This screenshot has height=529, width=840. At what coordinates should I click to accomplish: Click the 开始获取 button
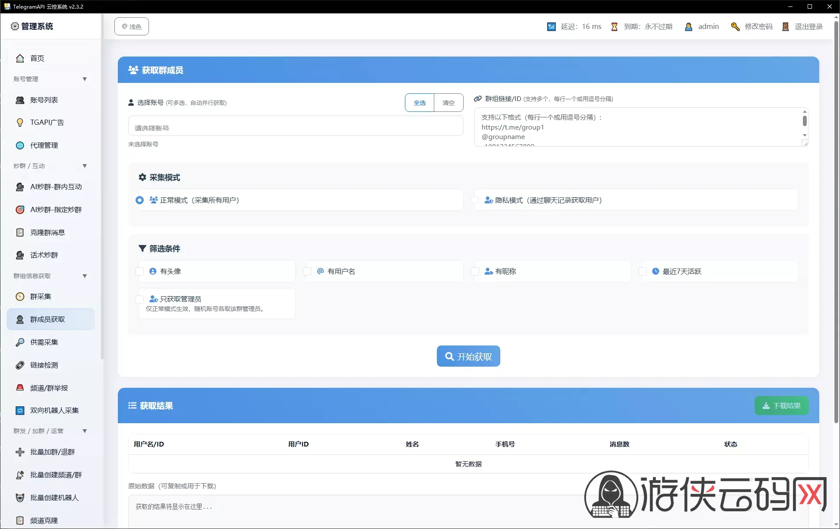tap(468, 356)
